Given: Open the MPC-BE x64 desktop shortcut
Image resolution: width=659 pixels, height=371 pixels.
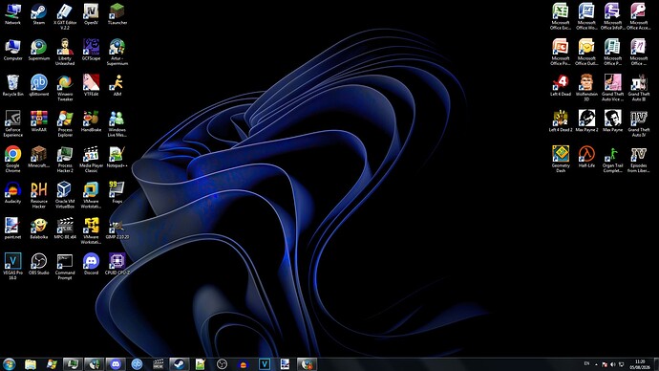Looking at the screenshot, I should [x=65, y=229].
